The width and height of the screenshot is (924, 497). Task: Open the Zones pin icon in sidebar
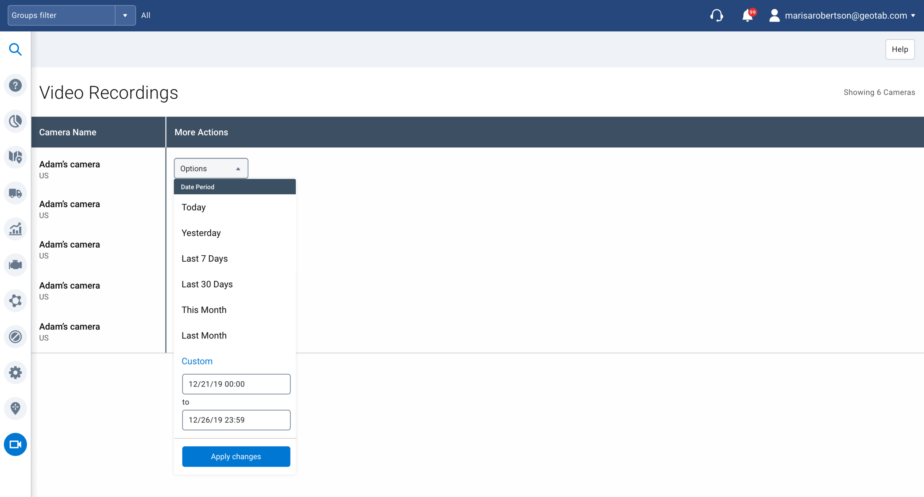[16, 408]
